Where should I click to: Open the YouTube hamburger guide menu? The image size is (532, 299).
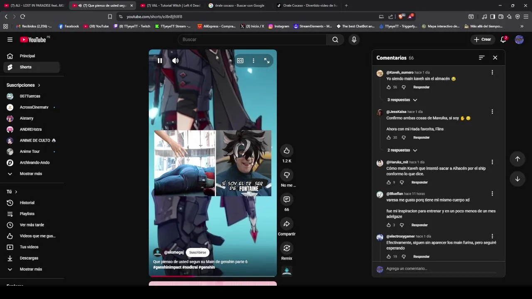click(x=10, y=39)
